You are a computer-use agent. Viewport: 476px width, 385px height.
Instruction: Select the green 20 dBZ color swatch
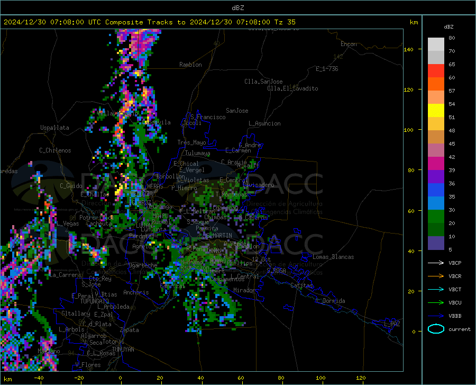click(x=436, y=217)
